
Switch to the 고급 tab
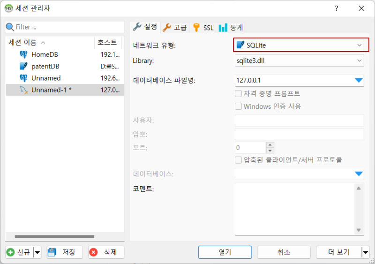coord(174,28)
